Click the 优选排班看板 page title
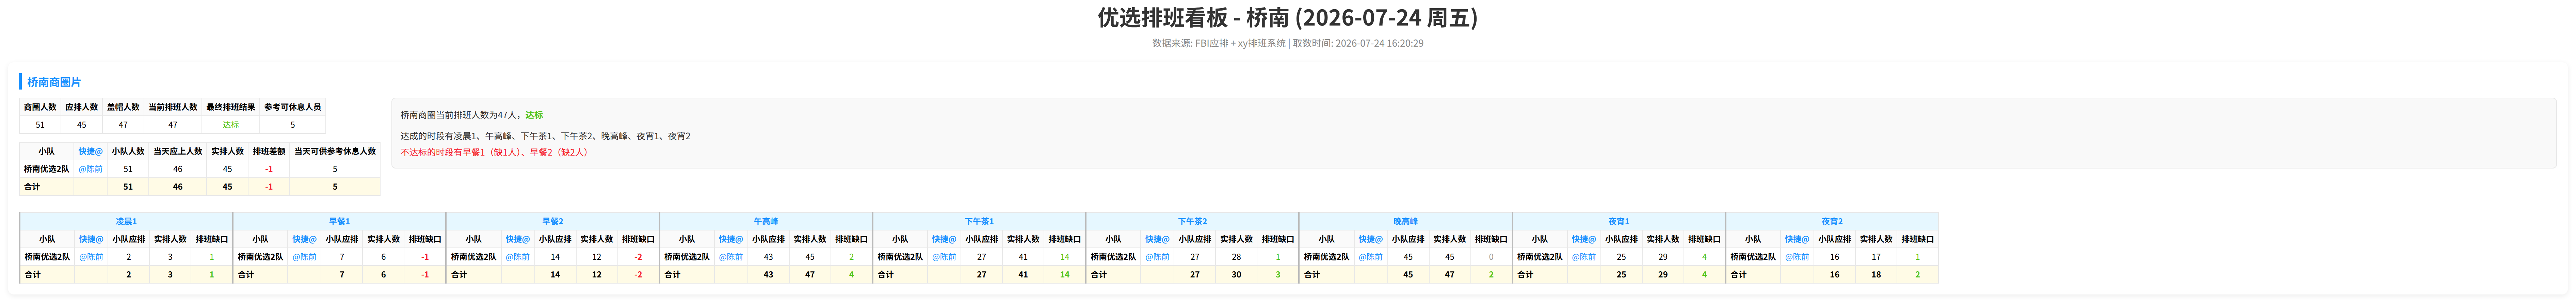Image resolution: width=2576 pixels, height=304 pixels. coord(1288,18)
